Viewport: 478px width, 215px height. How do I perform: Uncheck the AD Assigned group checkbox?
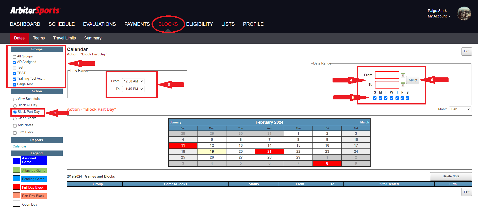click(14, 62)
